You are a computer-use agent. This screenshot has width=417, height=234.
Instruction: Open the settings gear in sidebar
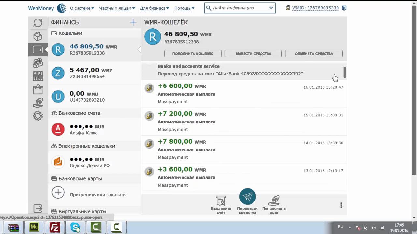point(38,116)
